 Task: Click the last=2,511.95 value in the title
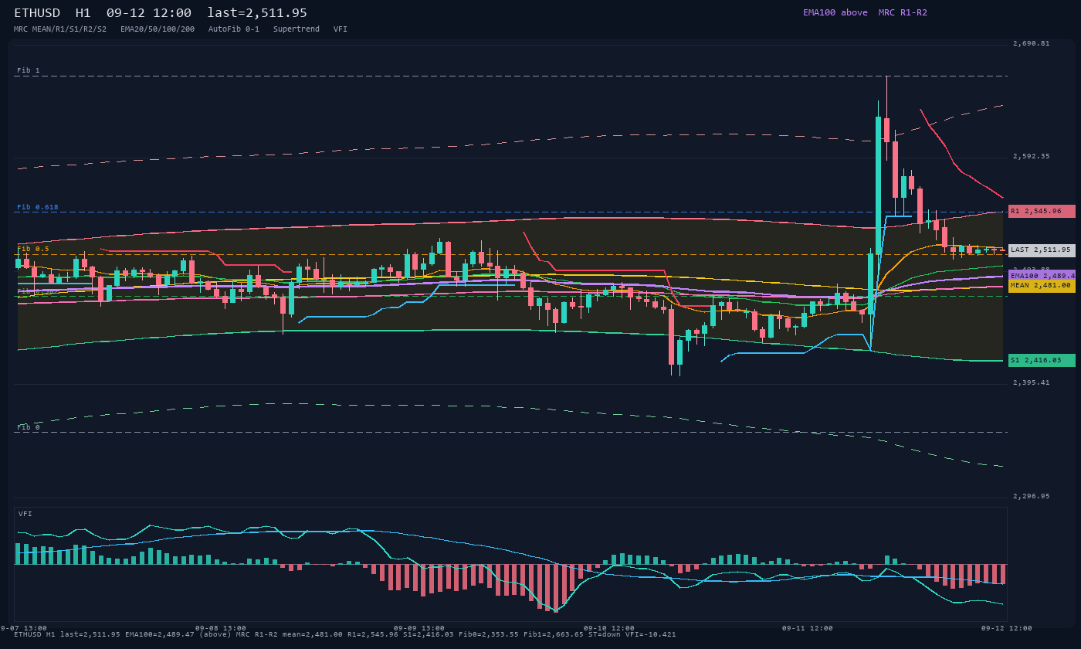click(257, 12)
